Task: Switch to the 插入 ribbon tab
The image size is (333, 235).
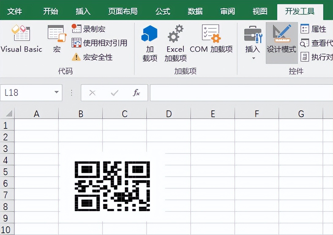Action: tap(83, 11)
